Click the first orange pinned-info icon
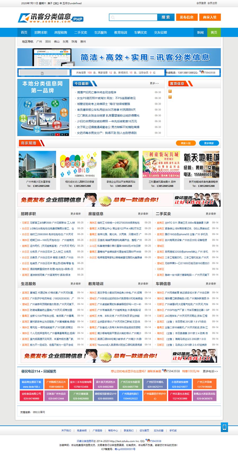Image resolution: width=238 pixels, height=456 pixels. click(x=170, y=91)
